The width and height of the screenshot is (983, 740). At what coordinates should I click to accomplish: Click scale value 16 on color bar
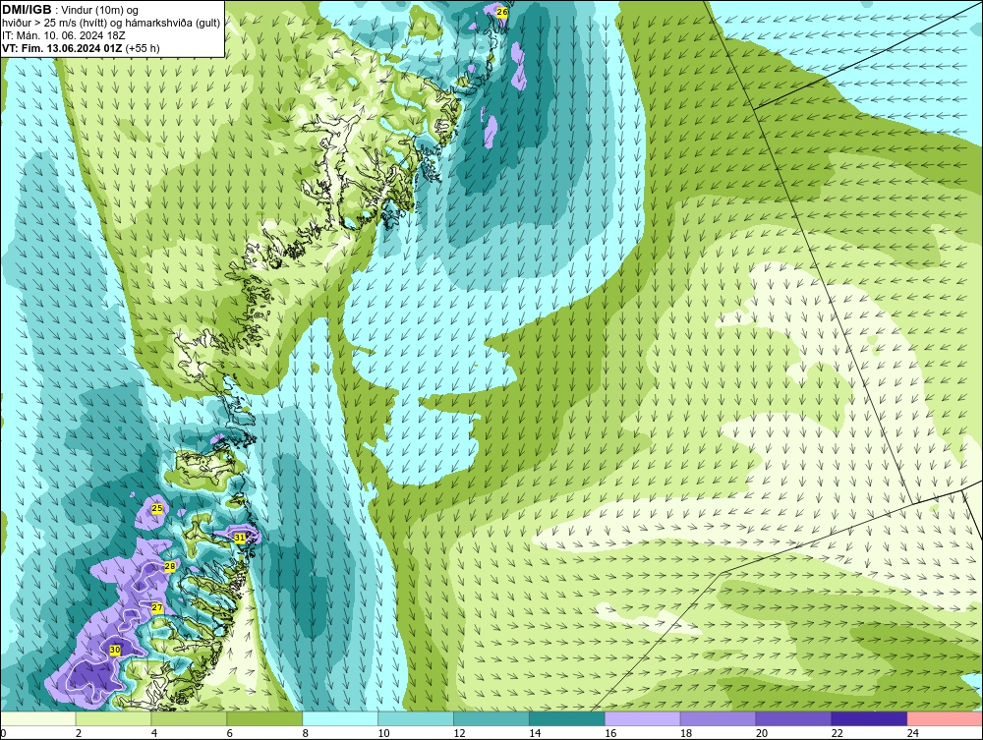tap(610, 733)
